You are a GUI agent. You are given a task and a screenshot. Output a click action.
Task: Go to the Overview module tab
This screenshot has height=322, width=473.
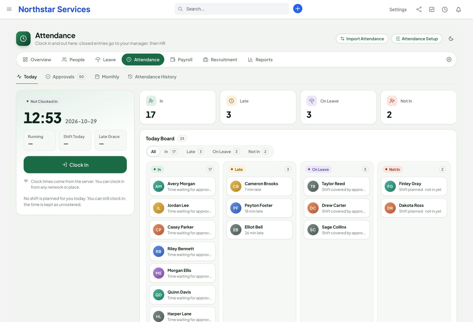(x=37, y=59)
